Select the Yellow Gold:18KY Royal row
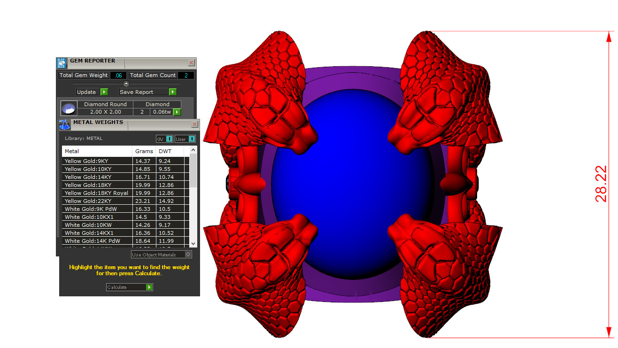The image size is (618, 348). 96,193
